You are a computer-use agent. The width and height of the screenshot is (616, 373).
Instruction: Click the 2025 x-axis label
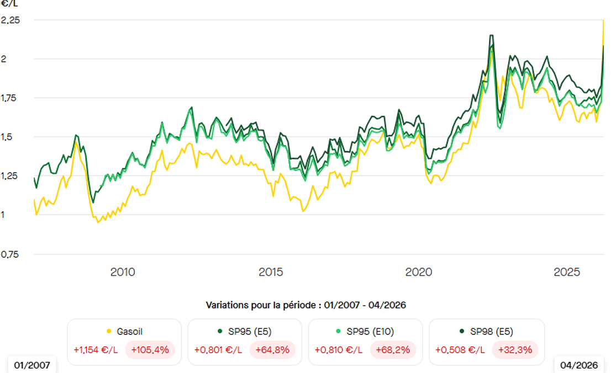pyautogui.click(x=567, y=272)
